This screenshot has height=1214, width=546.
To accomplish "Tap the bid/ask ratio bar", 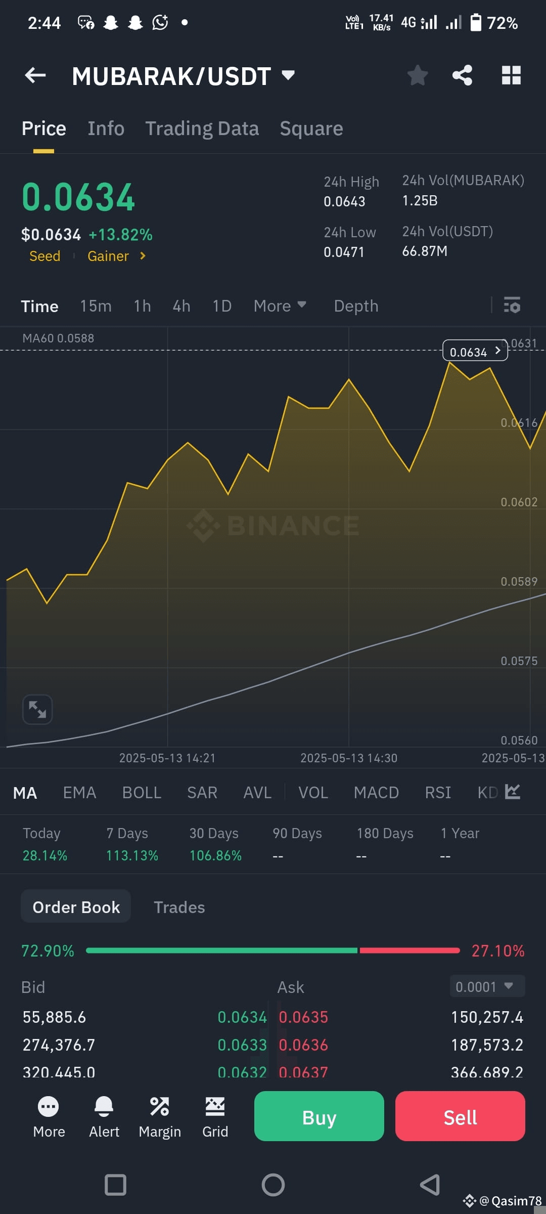I will [x=273, y=950].
